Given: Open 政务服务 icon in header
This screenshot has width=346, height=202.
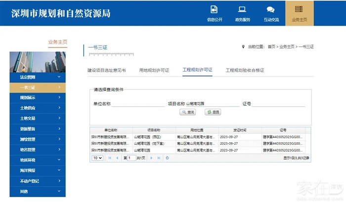Looking at the screenshot, I should point(242,12).
